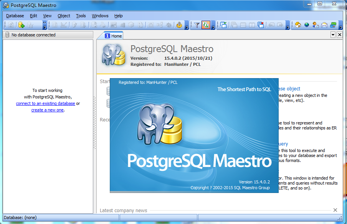The width and height of the screenshot is (347, 224).
Task: Click 'connect to an existing database' link
Action: pyautogui.click(x=45, y=104)
